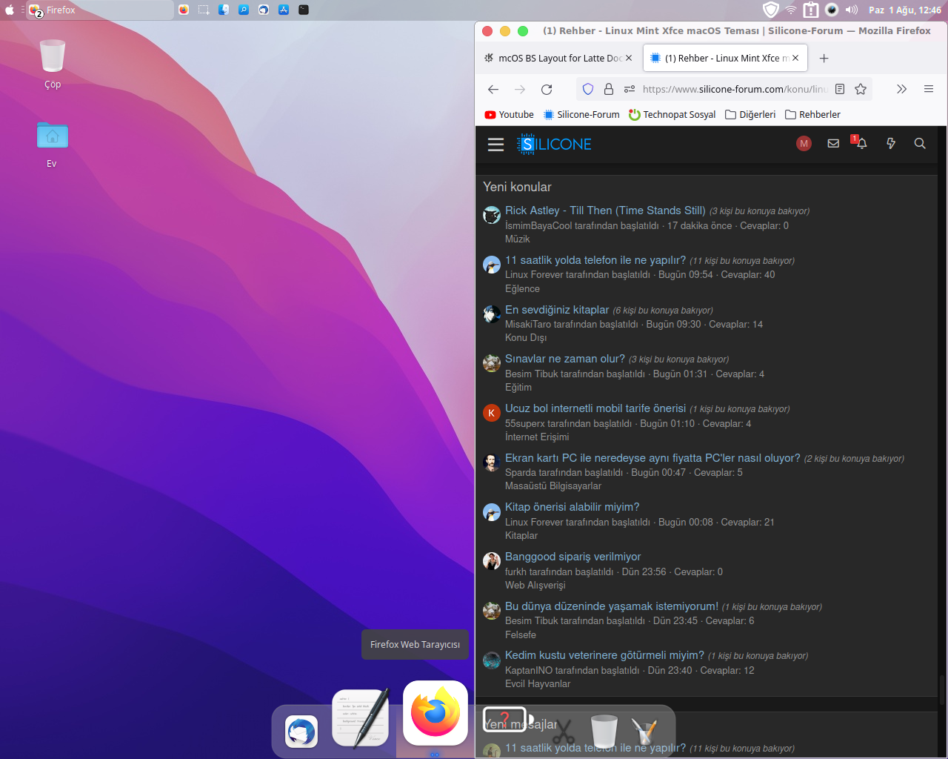
Task: Expand the Diğerleri bookmarks folder
Action: tap(750, 114)
